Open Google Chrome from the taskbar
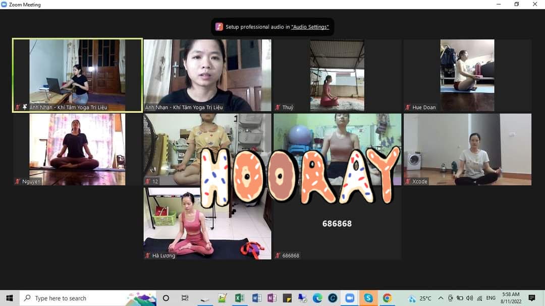The image size is (545, 306). 387,298
